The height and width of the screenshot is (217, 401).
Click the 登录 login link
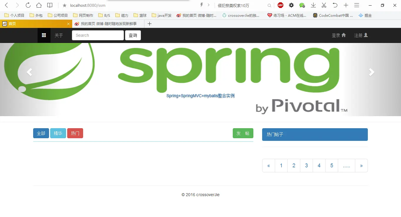(x=339, y=35)
